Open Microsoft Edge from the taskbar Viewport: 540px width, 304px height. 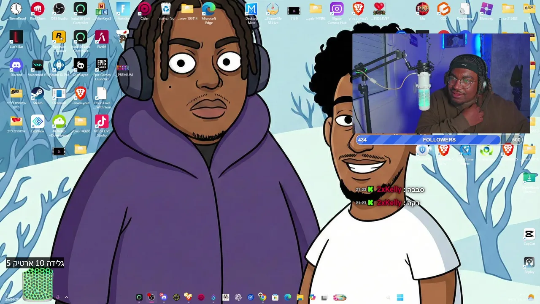[x=288, y=297]
